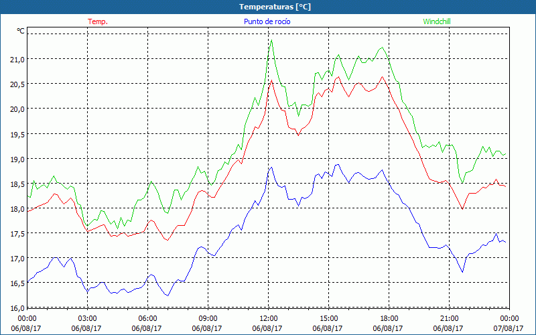Screen dimensions: 536x335
Task: Click the 06/08/17 date beneath 18:00
Action: point(389,328)
